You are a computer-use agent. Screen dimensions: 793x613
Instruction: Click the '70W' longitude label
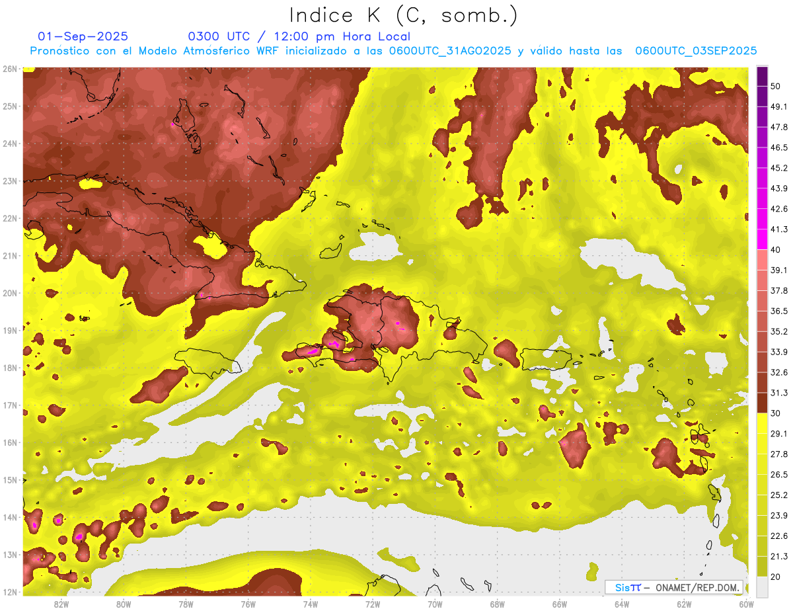pos(435,604)
